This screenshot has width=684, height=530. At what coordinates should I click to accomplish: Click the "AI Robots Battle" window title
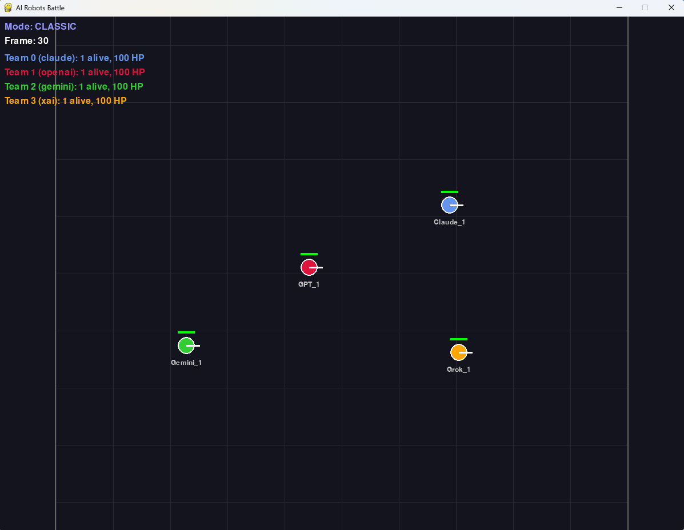[40, 8]
